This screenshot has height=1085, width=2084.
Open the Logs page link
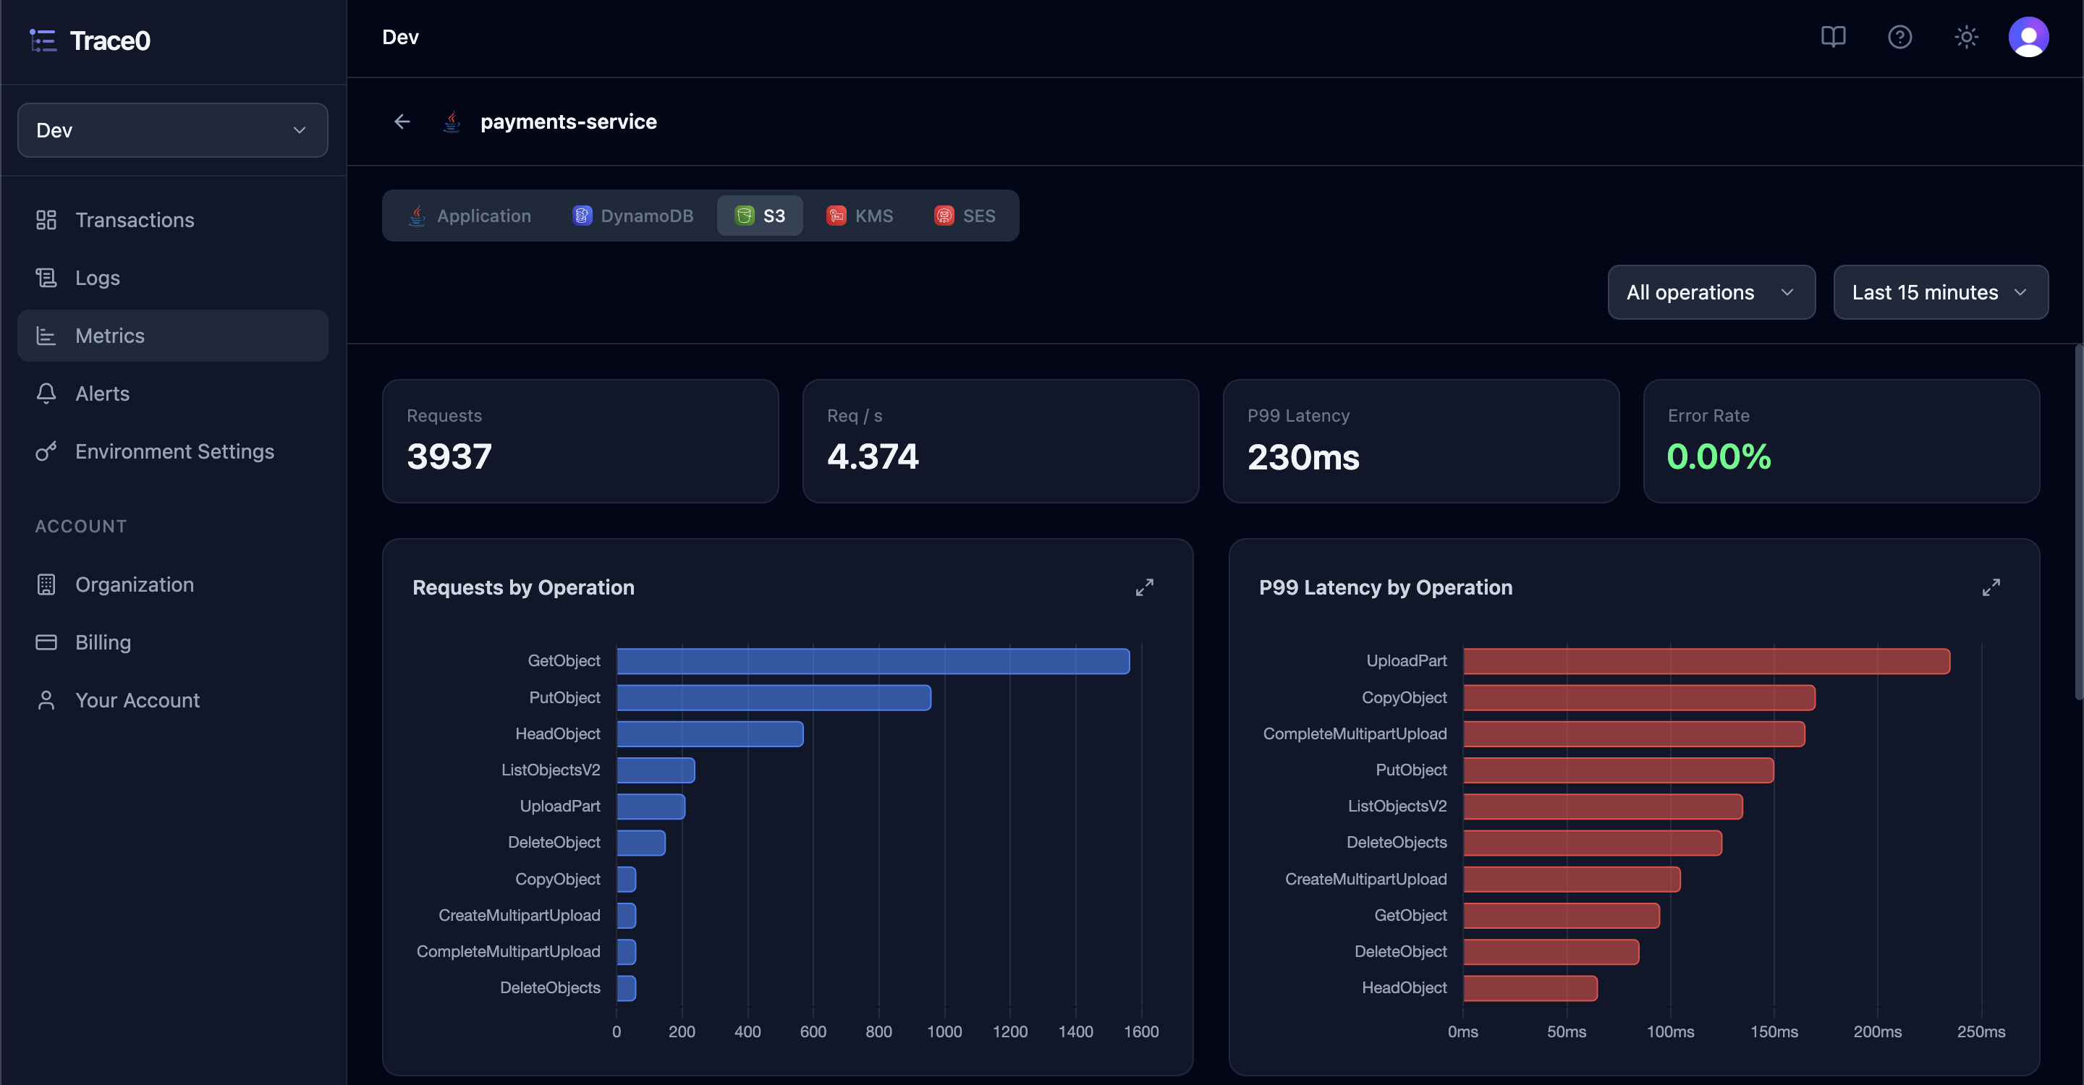click(172, 278)
